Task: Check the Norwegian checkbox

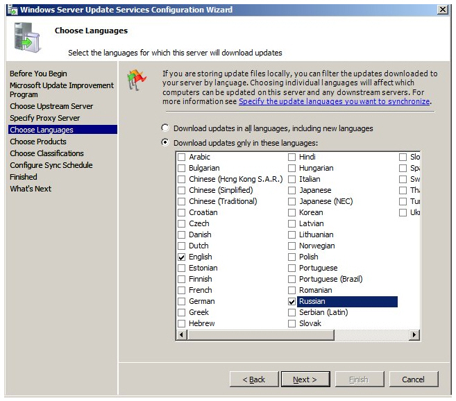Action: tap(292, 246)
